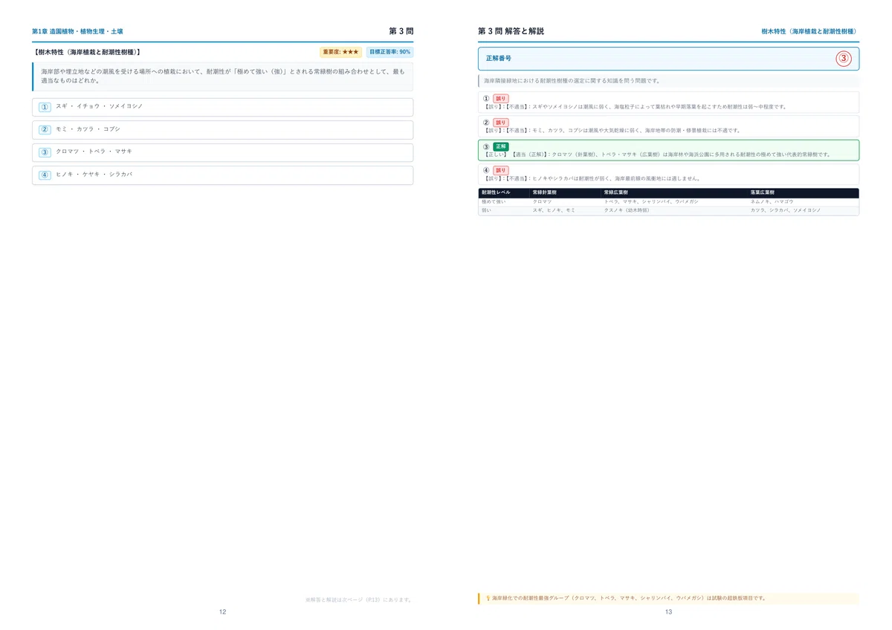The image size is (892, 630).
Task: Click the footnote ※解答と解説は次ページ（P.13）にあります
Action: pyautogui.click(x=359, y=599)
